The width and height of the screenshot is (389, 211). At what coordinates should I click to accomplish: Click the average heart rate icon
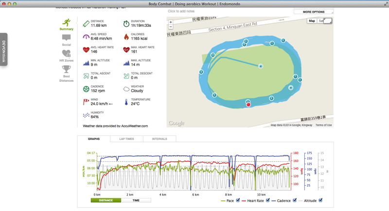click(86, 50)
